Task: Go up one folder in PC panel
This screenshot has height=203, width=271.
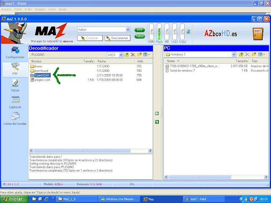Action: pyautogui.click(x=241, y=55)
